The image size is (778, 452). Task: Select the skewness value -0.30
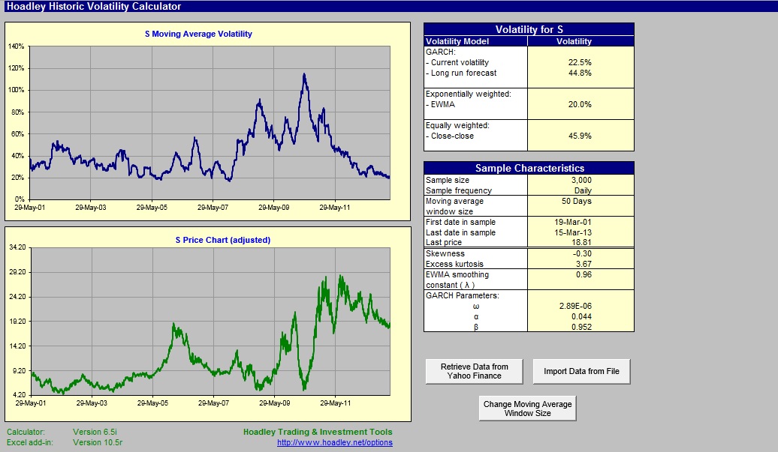582,253
